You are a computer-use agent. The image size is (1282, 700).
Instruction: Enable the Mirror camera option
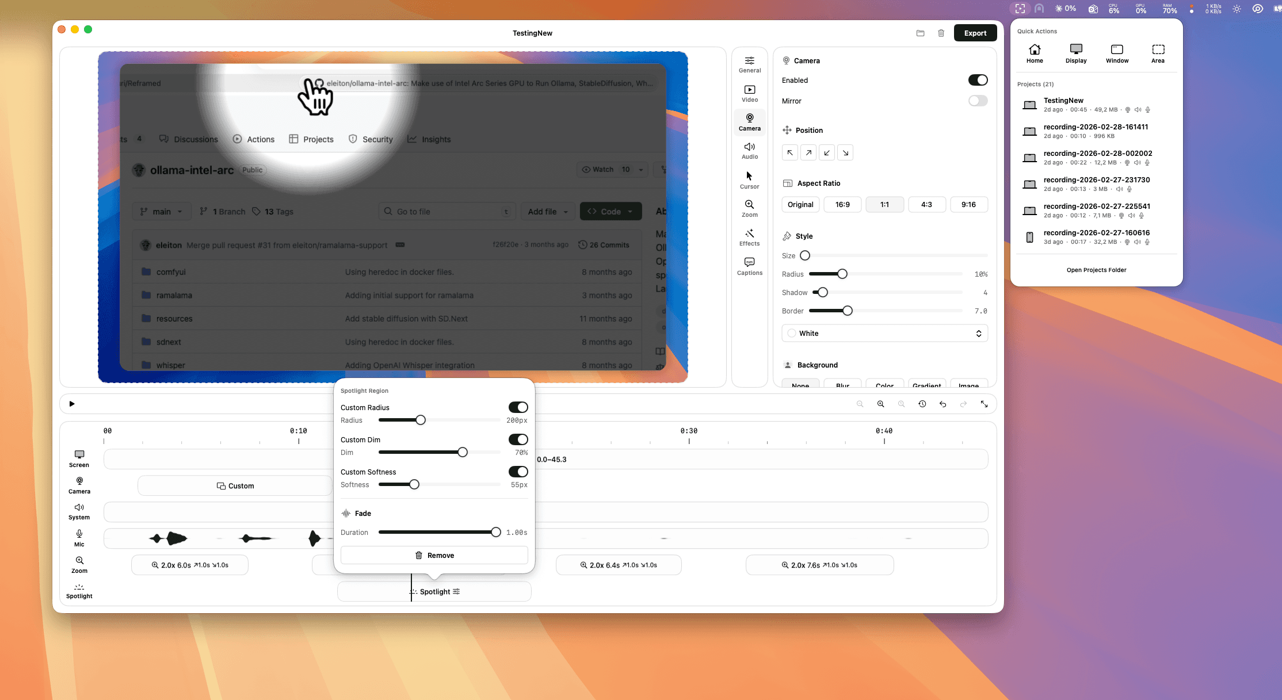tap(978, 101)
